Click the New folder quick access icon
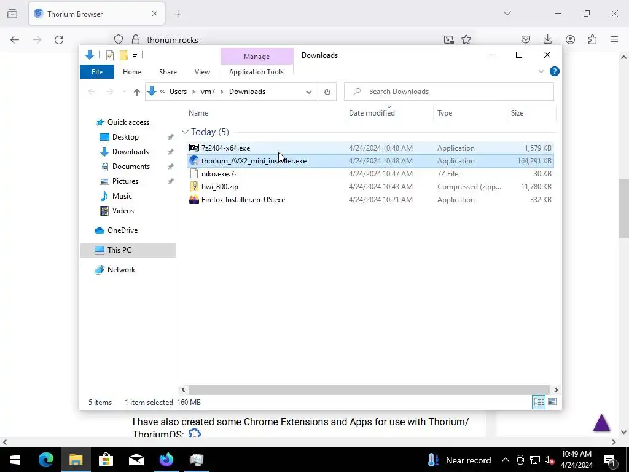Screen dimensions: 629x472 [x=123, y=55]
